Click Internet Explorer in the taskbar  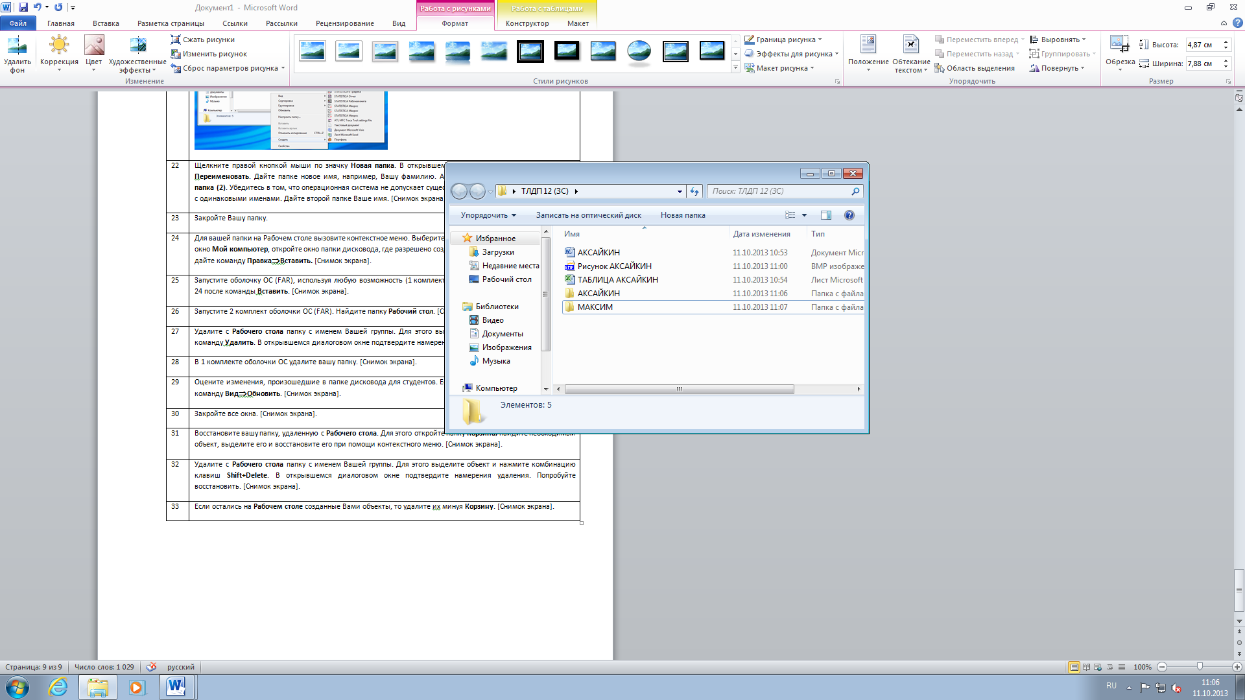pyautogui.click(x=58, y=687)
